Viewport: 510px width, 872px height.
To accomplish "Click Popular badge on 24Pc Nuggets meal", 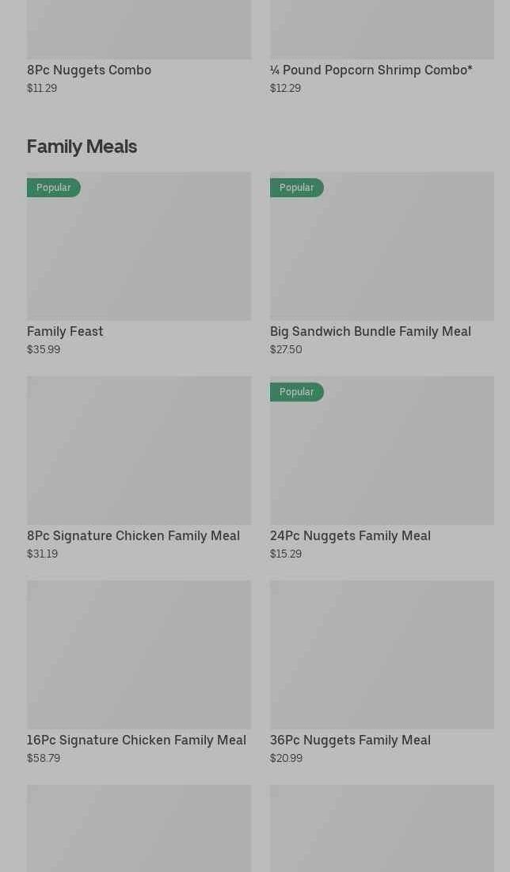I will point(296,392).
